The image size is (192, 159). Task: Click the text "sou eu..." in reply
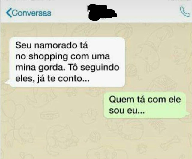tap(127, 111)
